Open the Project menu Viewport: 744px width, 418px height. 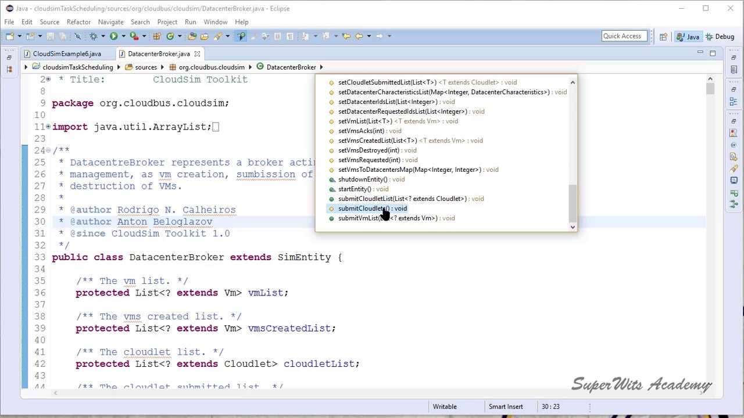[x=167, y=22]
